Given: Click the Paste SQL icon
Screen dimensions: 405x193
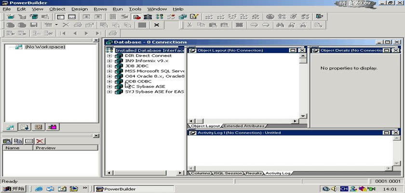Looking at the screenshot, I should coord(225,25).
